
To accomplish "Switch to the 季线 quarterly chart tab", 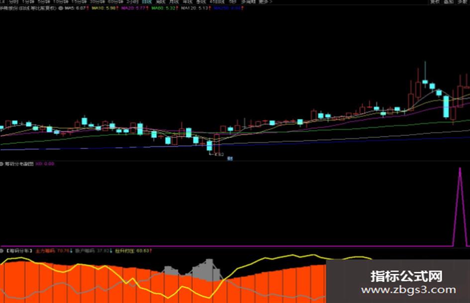I will pyautogui.click(x=201, y=2).
